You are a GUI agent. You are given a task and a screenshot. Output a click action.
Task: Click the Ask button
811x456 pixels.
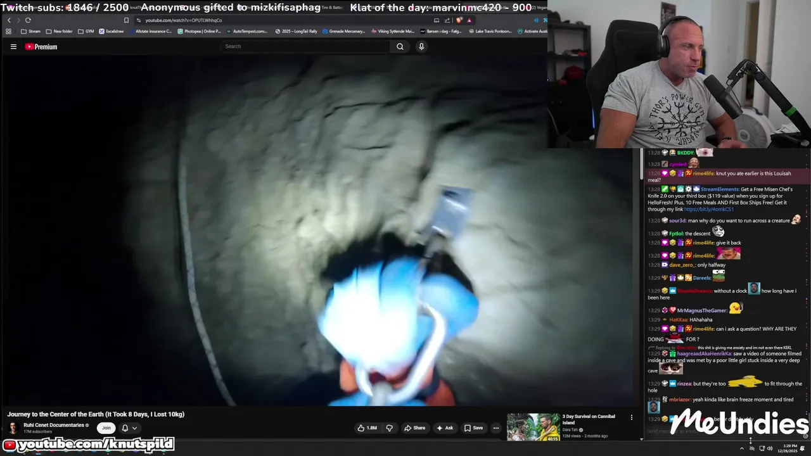[445, 428]
